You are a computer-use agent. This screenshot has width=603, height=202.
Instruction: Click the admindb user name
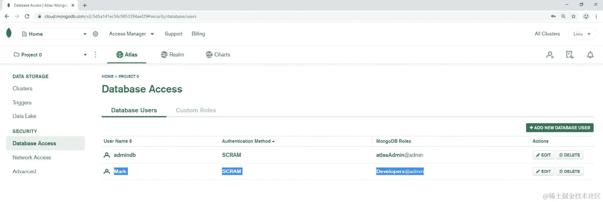125,155
